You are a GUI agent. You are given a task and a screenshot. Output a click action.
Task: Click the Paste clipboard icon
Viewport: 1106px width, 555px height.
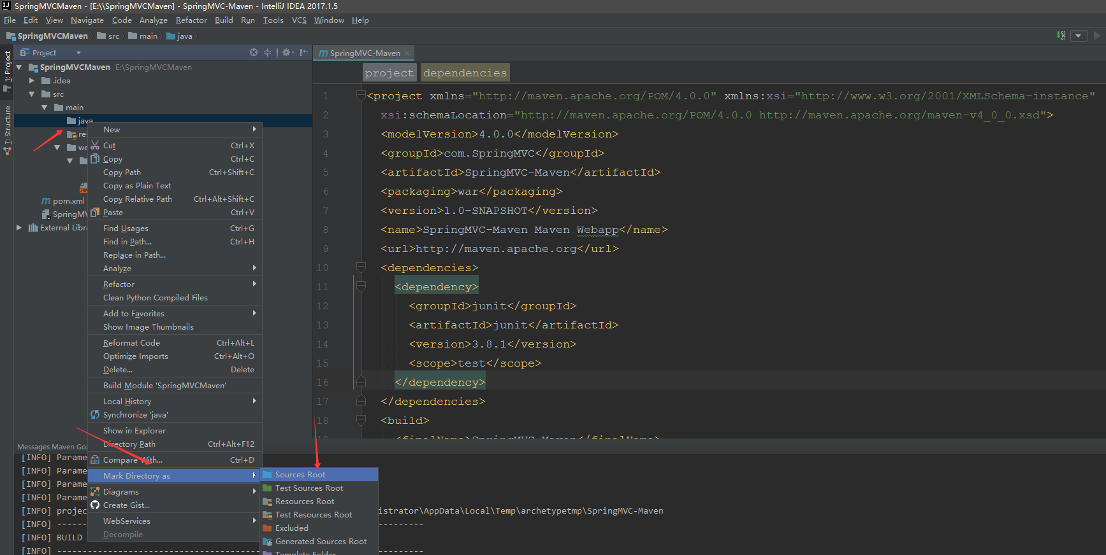click(x=95, y=212)
